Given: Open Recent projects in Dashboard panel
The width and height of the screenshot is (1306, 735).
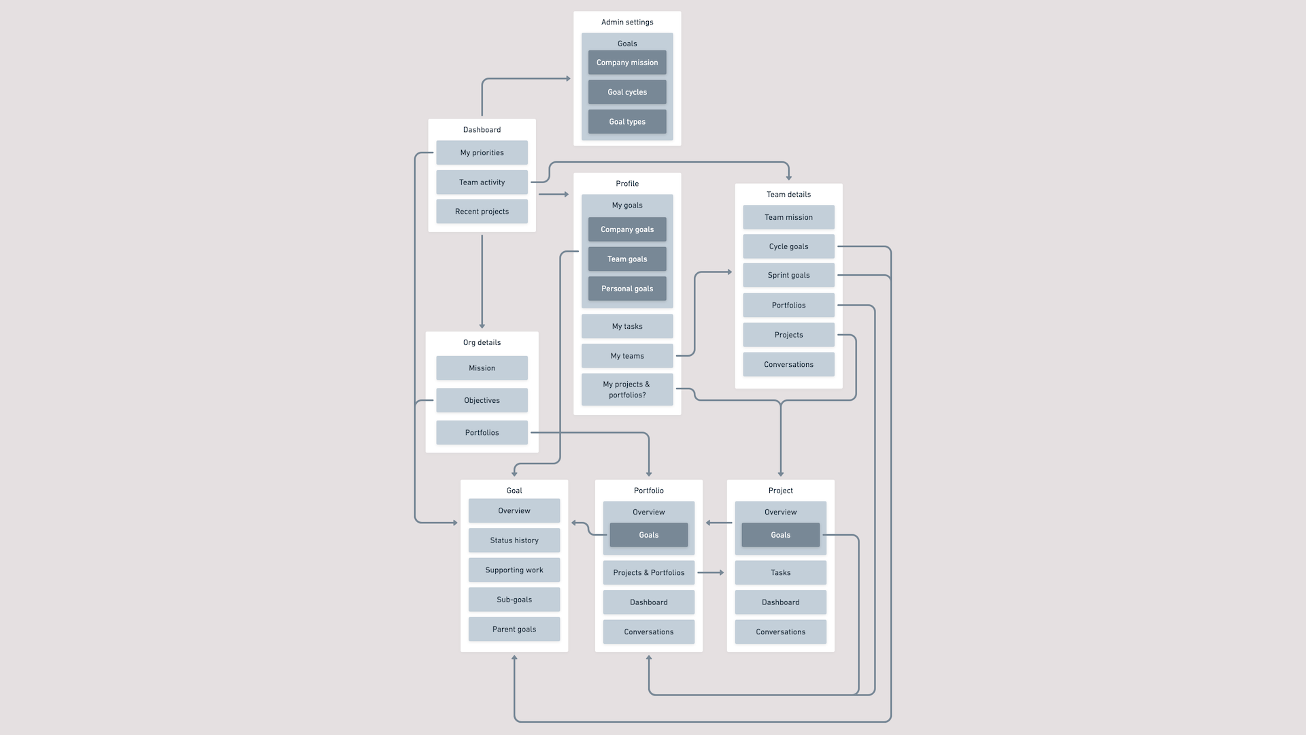Looking at the screenshot, I should (482, 211).
